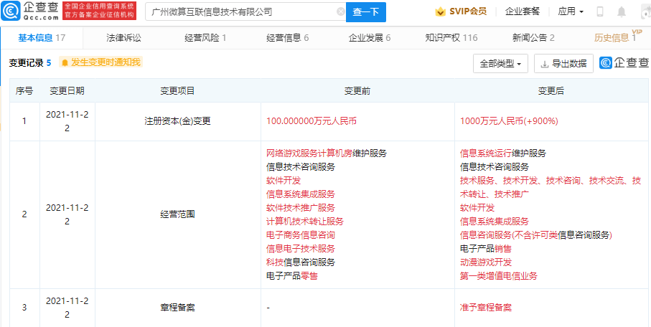
Task: Clear the search box with the X icon
Action: pyautogui.click(x=341, y=11)
